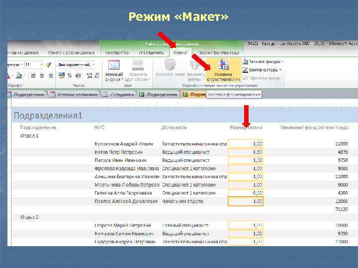Screen dimensions: 358x268
Task: Click salary value 4500 in Галкина row
Action: (x=343, y=193)
